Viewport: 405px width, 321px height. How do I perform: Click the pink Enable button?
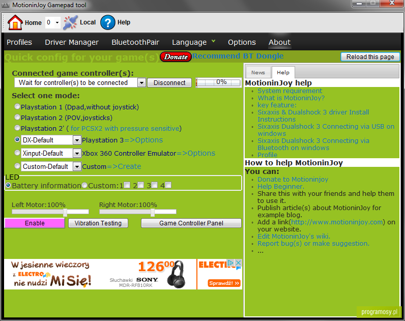click(35, 223)
